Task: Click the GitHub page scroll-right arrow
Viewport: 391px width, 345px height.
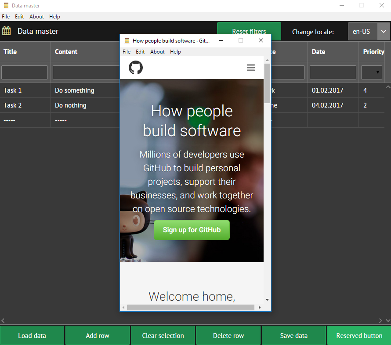Action: pos(260,307)
